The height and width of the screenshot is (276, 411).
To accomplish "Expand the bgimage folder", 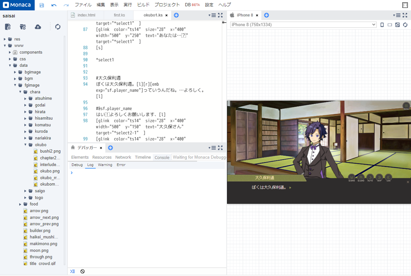I will 15,72.
